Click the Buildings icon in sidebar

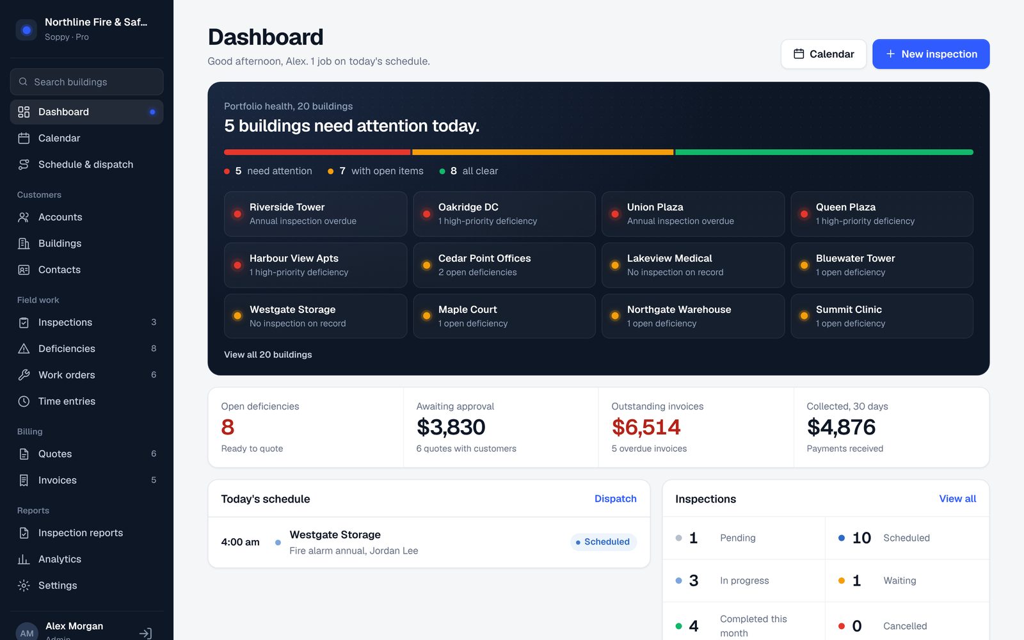tap(24, 243)
